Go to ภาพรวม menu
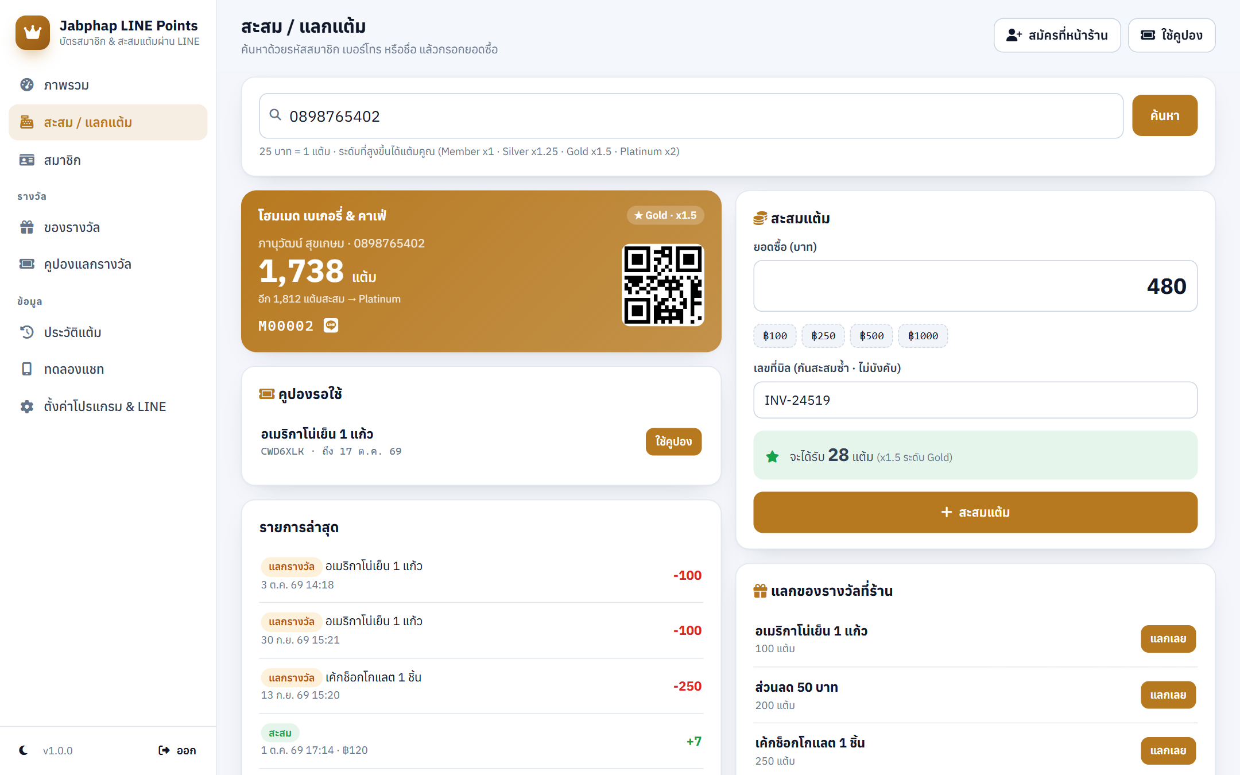The height and width of the screenshot is (775, 1240). pos(108,85)
